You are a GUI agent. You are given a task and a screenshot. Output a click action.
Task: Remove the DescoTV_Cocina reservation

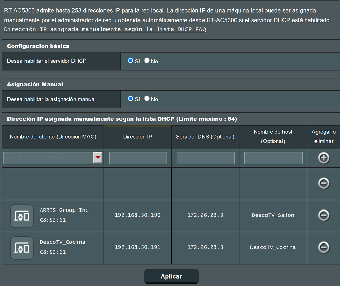pos(323,247)
